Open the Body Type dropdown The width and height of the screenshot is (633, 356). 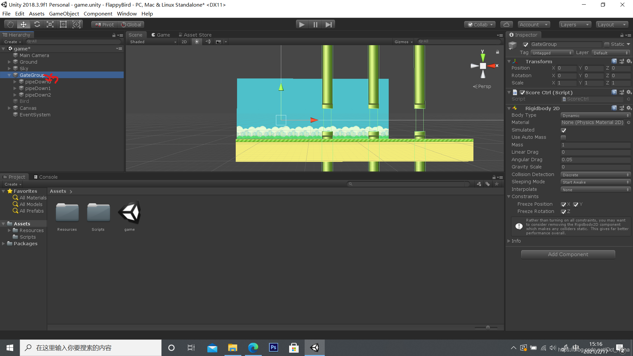point(595,115)
